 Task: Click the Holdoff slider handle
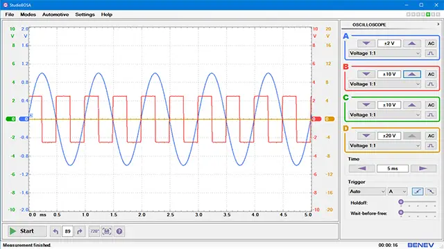tap(401, 202)
